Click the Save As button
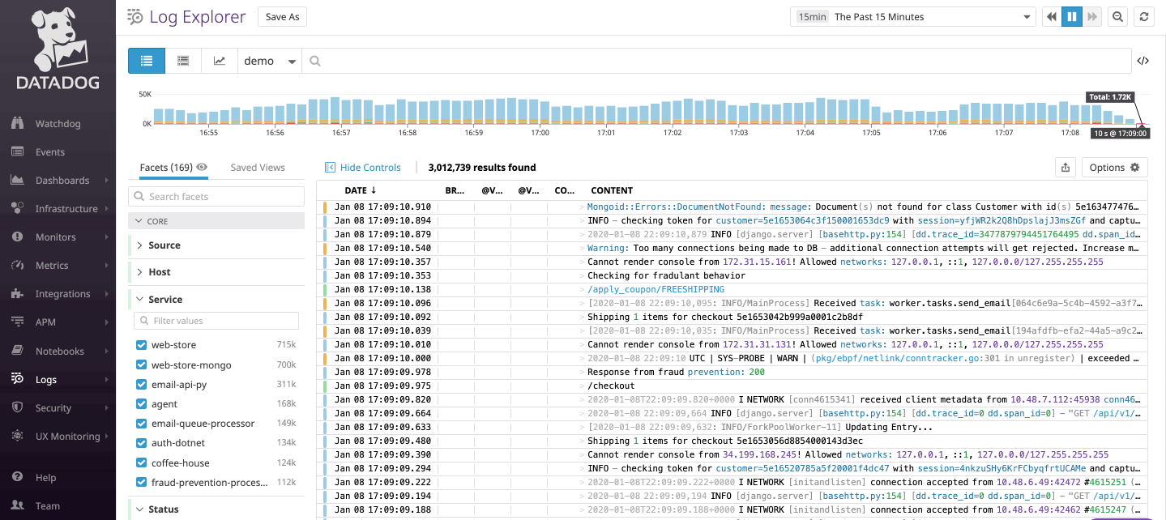Screen dimensions: 1166x520 point(282,17)
